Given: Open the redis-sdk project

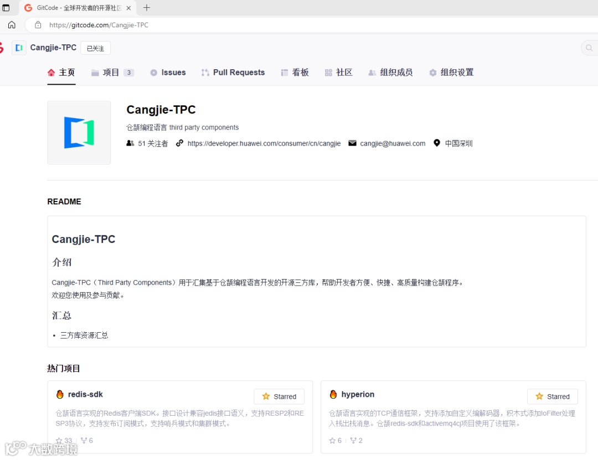Looking at the screenshot, I should point(85,394).
